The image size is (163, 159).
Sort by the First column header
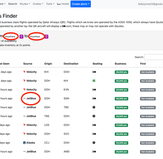143,64
